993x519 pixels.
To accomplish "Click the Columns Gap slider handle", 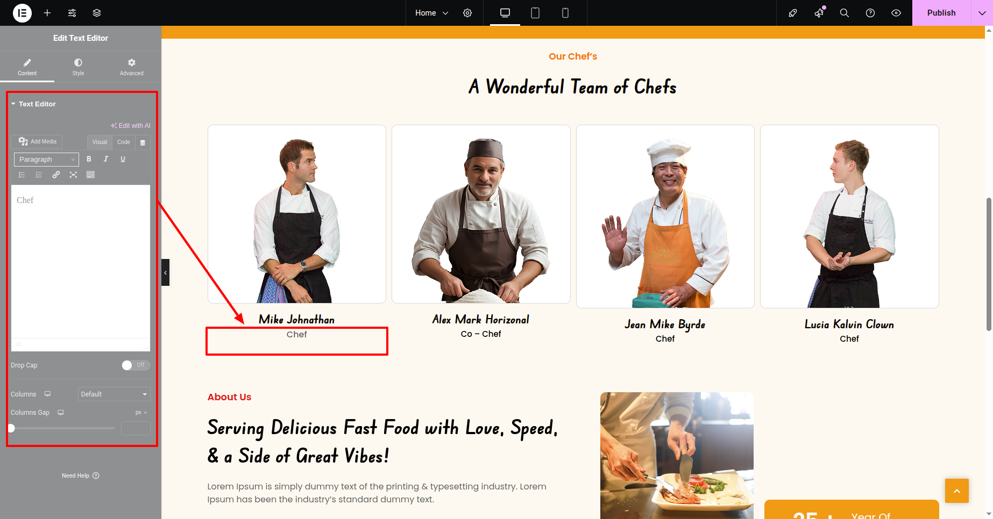I will tap(11, 428).
